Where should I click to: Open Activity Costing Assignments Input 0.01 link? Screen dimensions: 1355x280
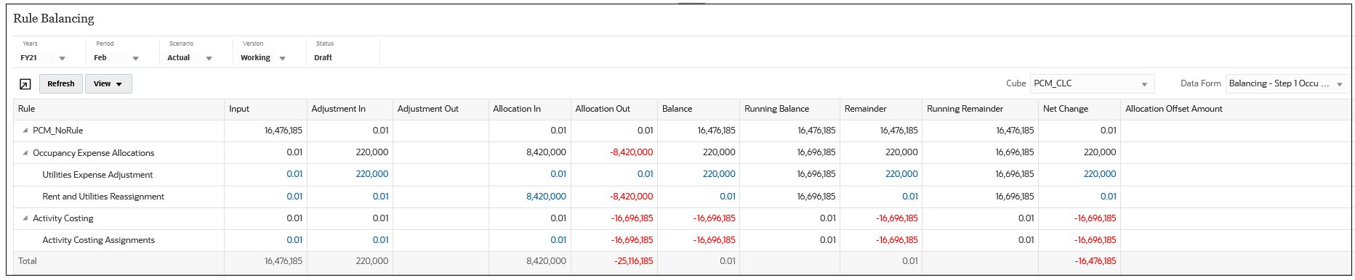click(x=294, y=240)
